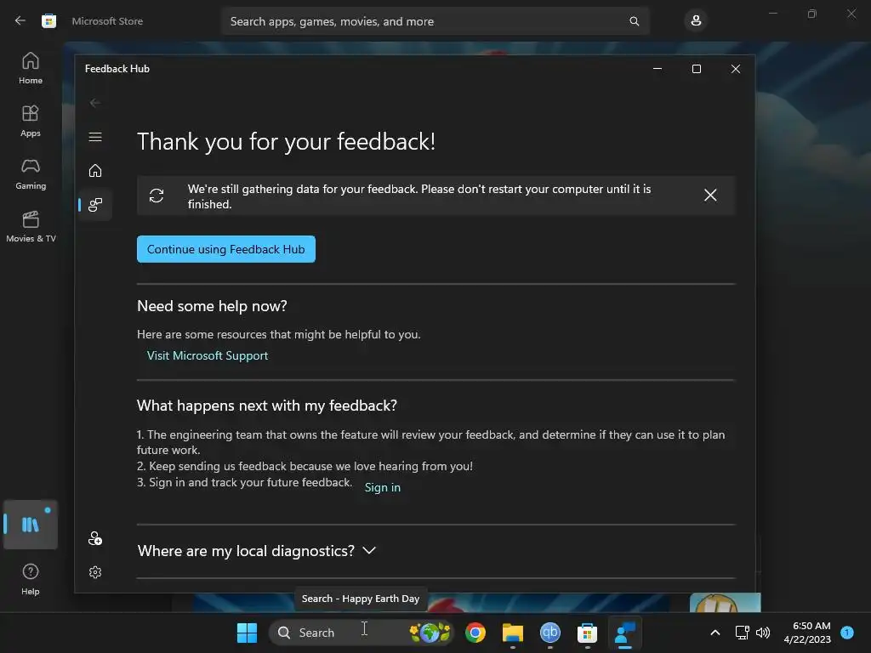Click the Sign in link
Screen dimensions: 871x653
382,487
